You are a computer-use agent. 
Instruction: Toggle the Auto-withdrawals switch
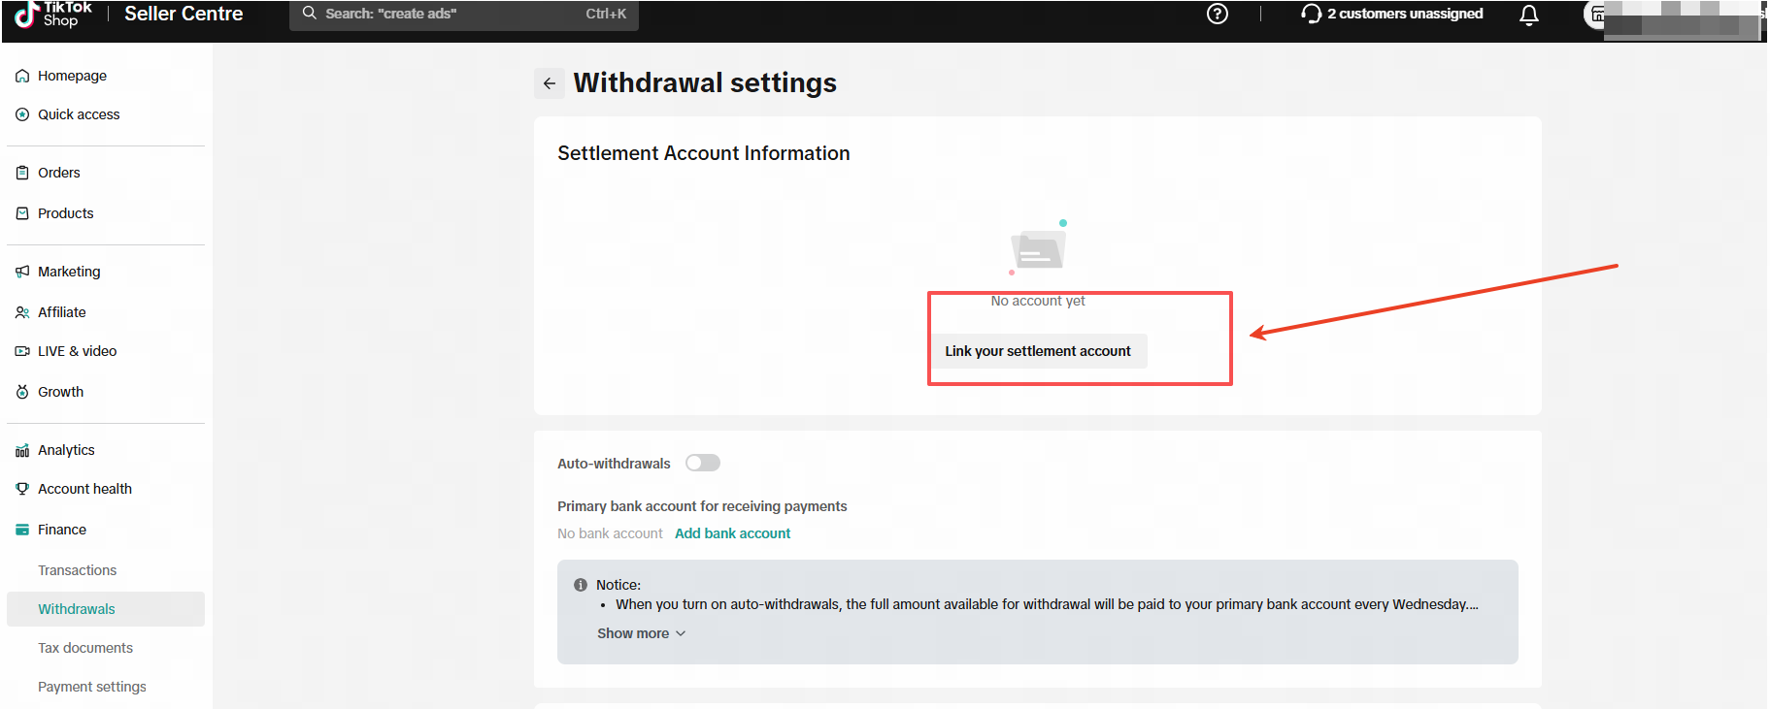tap(703, 463)
